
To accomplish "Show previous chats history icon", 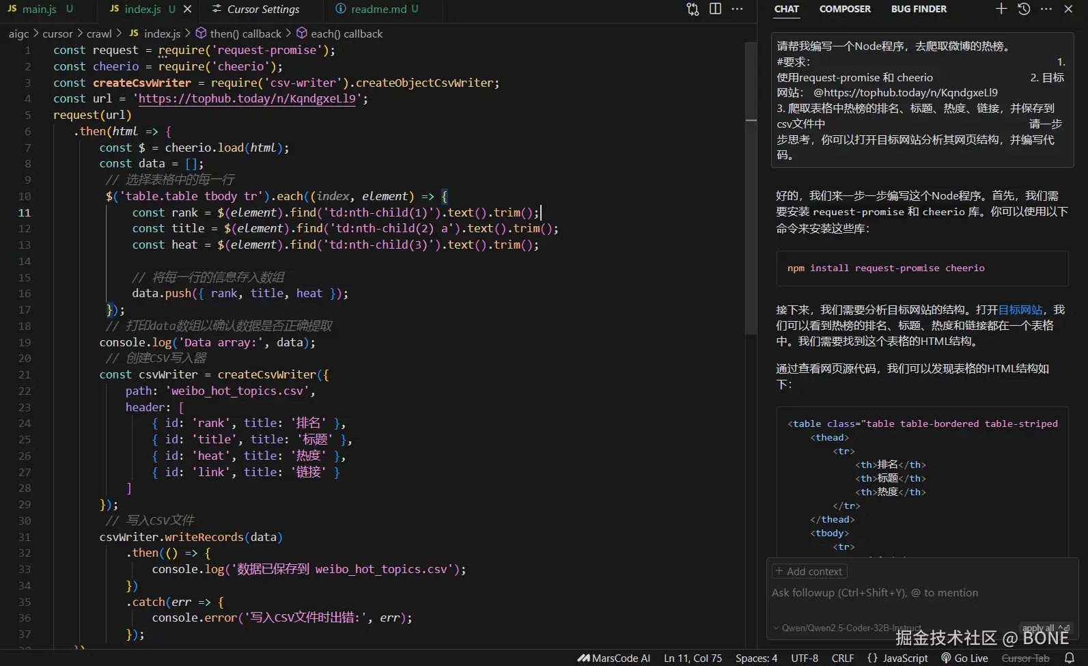I will point(1024,9).
